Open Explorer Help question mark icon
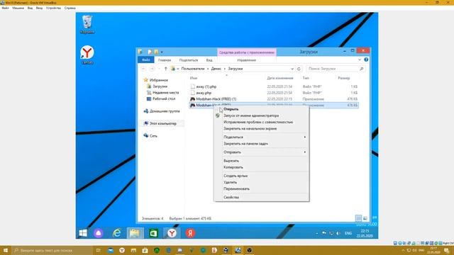This screenshot has width=454, height=255. (x=366, y=59)
